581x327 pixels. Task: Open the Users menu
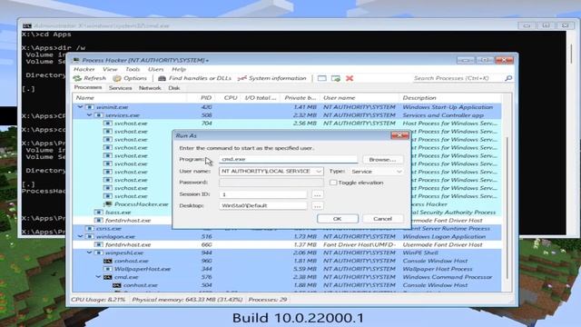click(x=155, y=69)
